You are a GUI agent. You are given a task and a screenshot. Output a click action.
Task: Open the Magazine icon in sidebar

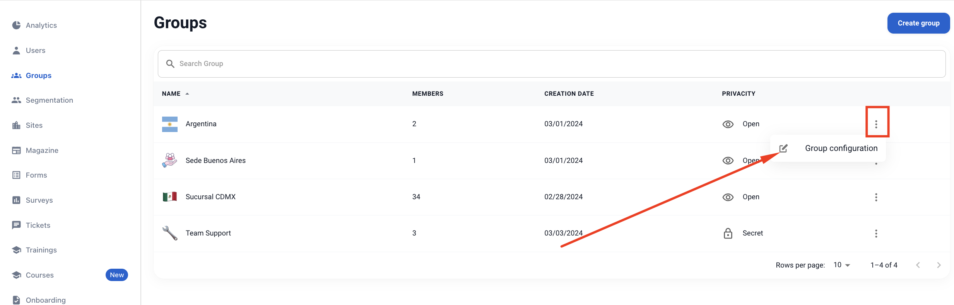coord(16,151)
